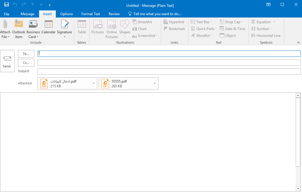This screenshot has width=302, height=194.
Task: Collapse the ribbon with the chevron arrow
Action: pyautogui.click(x=298, y=43)
